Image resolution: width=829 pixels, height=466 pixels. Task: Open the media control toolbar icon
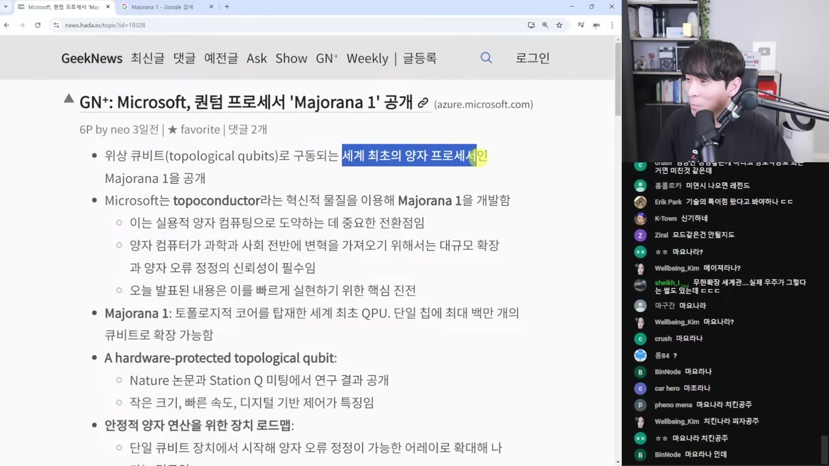(x=580, y=25)
